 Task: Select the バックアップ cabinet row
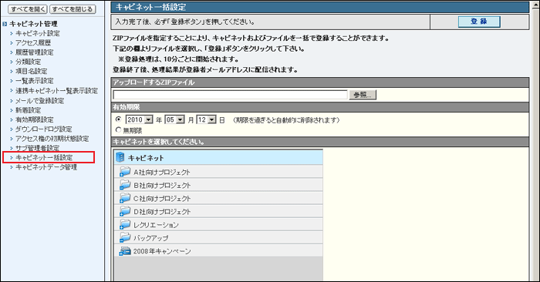click(218, 237)
